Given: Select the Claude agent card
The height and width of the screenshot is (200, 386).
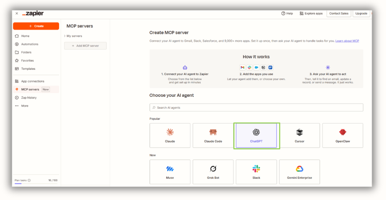Looking at the screenshot, I should click(x=170, y=136).
